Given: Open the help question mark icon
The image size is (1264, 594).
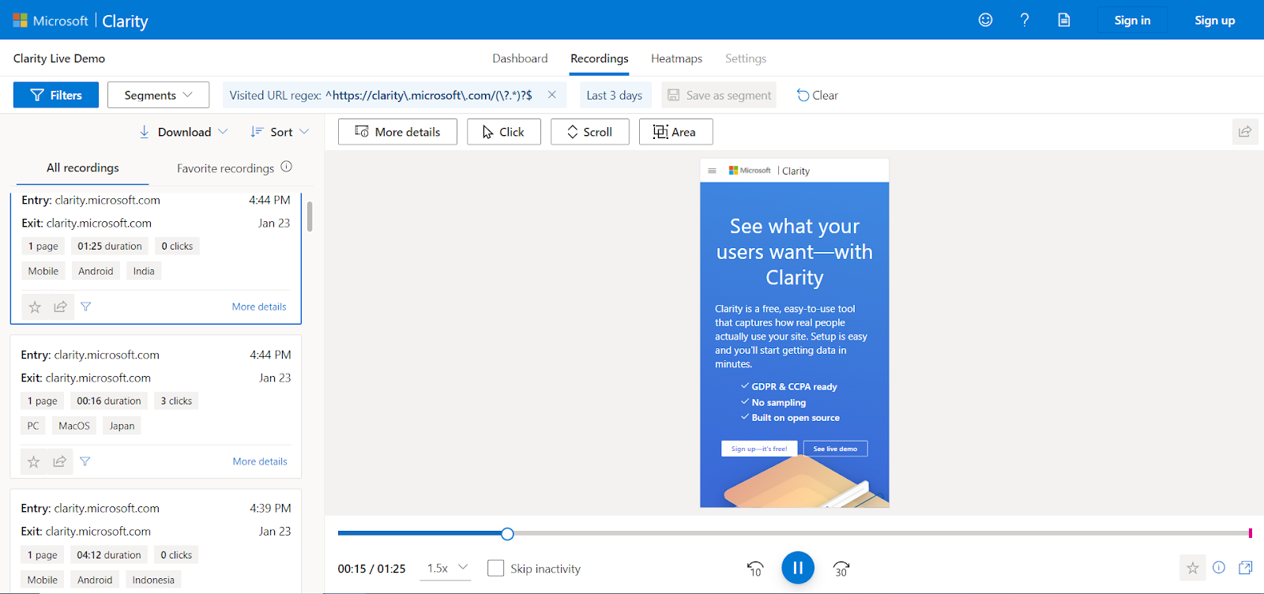Looking at the screenshot, I should pyautogui.click(x=1025, y=20).
